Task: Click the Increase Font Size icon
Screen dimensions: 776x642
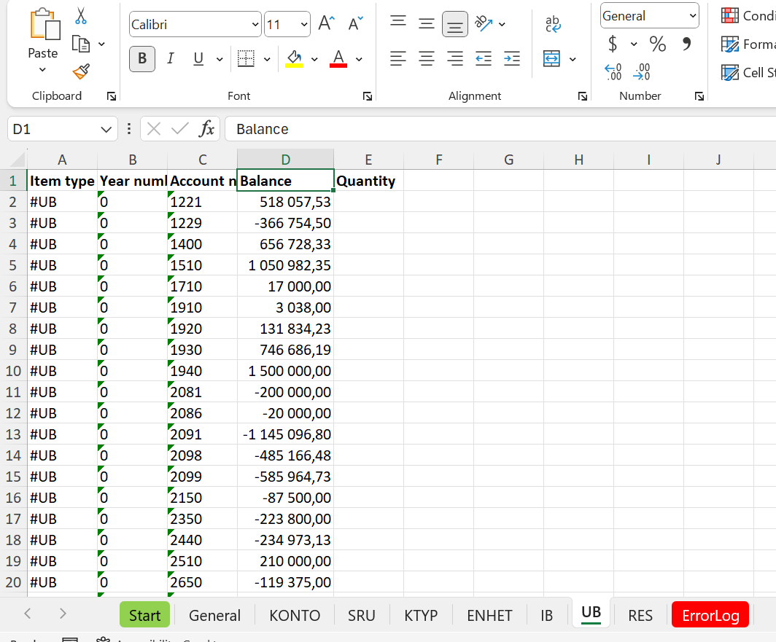Action: [326, 24]
